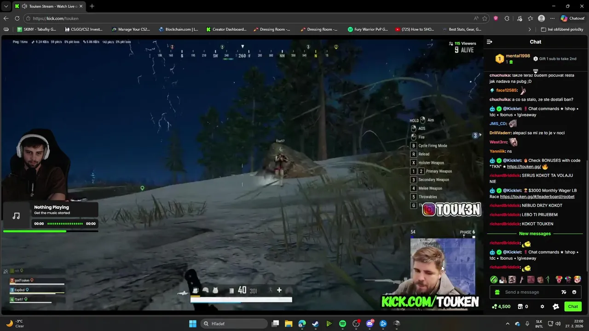The height and width of the screenshot is (331, 589).
Task: Open the touken.gg leaderboard roobet link
Action: click(x=537, y=197)
